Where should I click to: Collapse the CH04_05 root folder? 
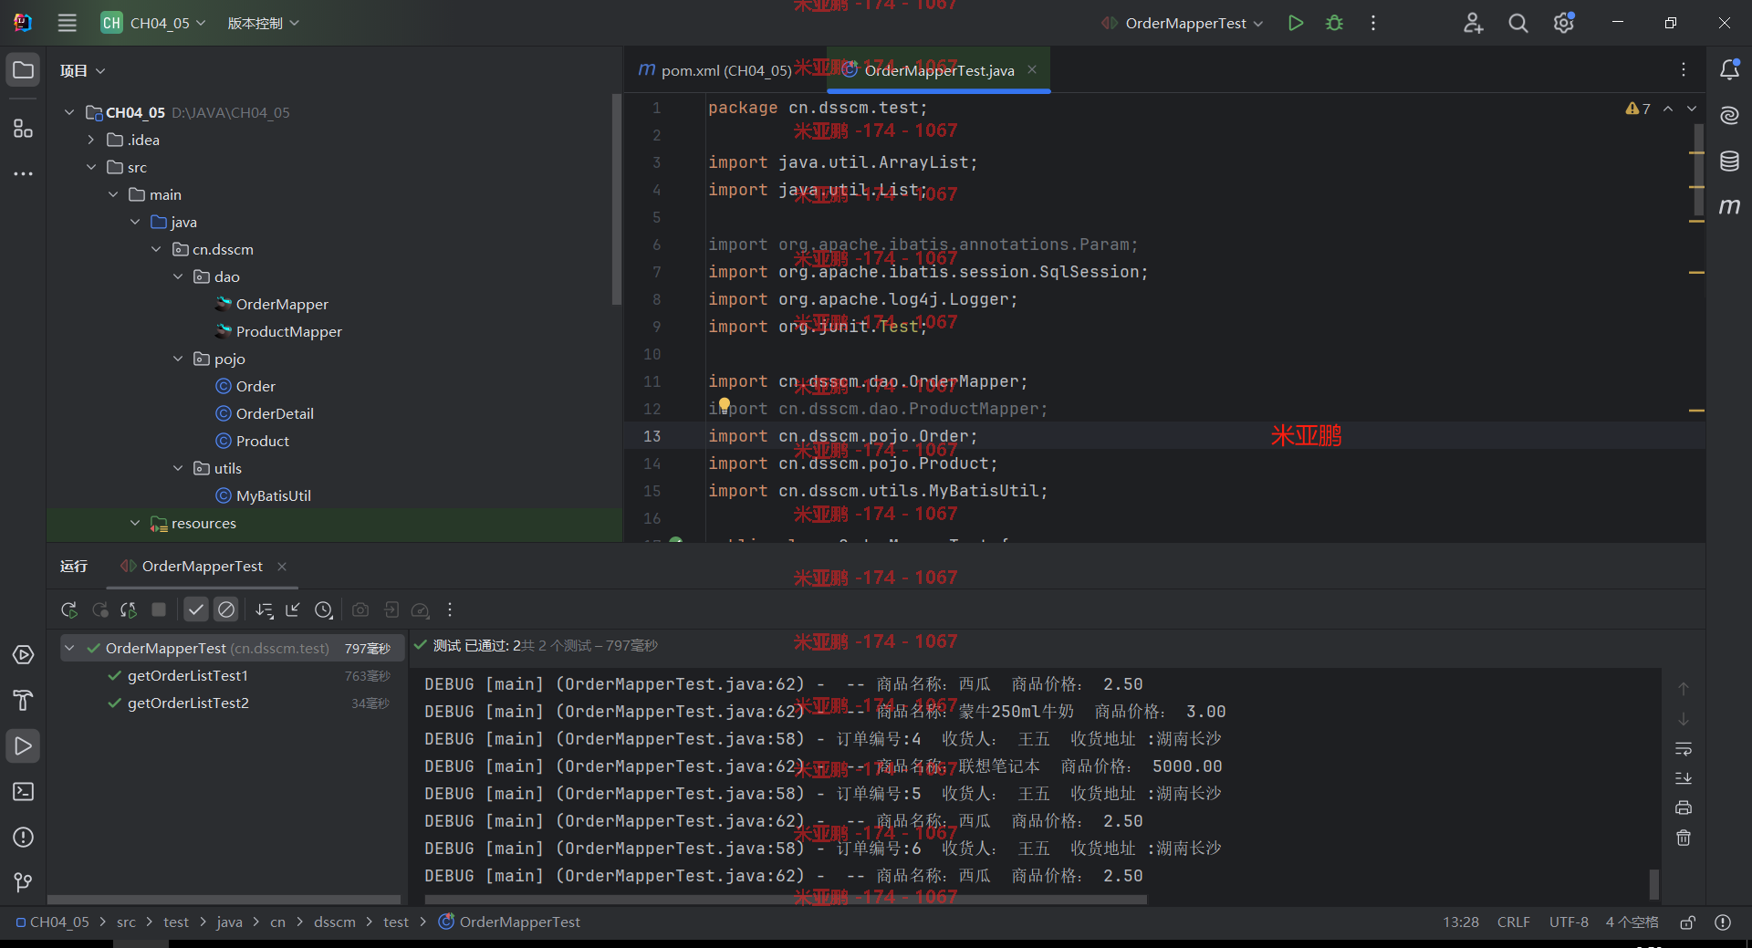[x=69, y=112]
